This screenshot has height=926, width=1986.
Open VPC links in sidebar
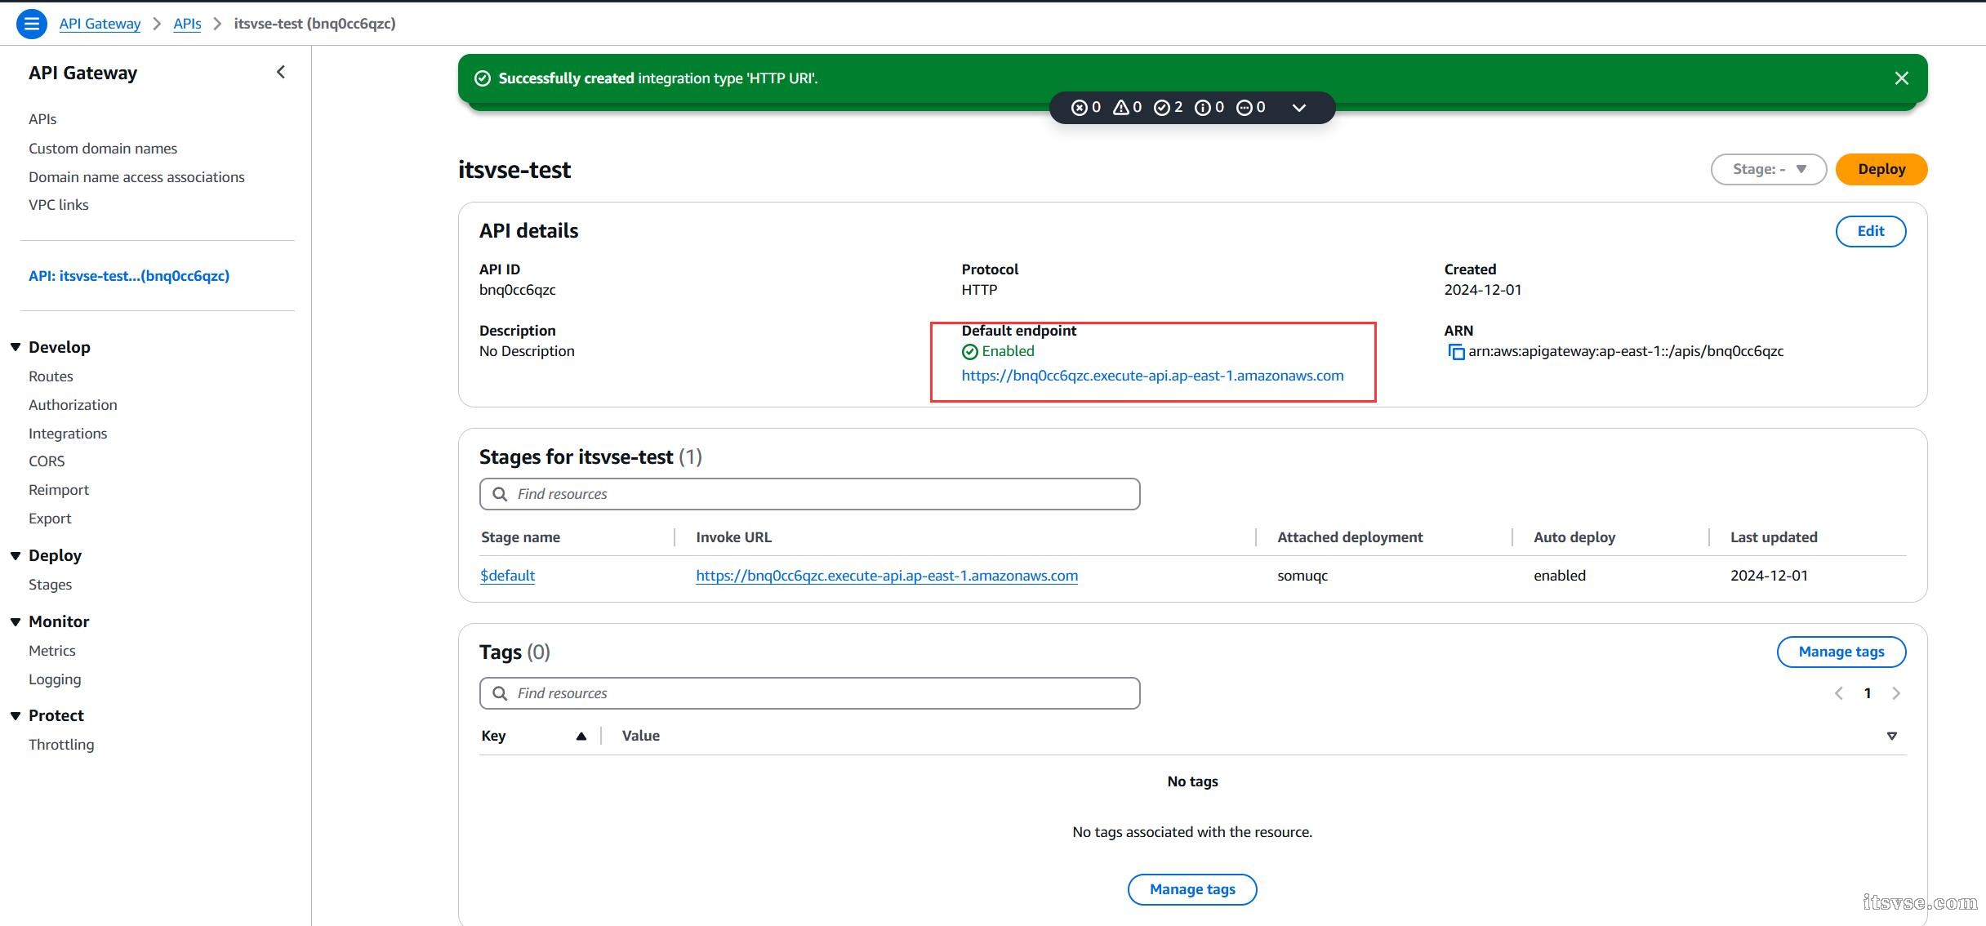tap(59, 205)
